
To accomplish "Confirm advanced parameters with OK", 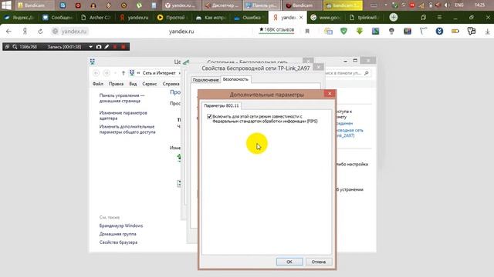I will [289, 262].
